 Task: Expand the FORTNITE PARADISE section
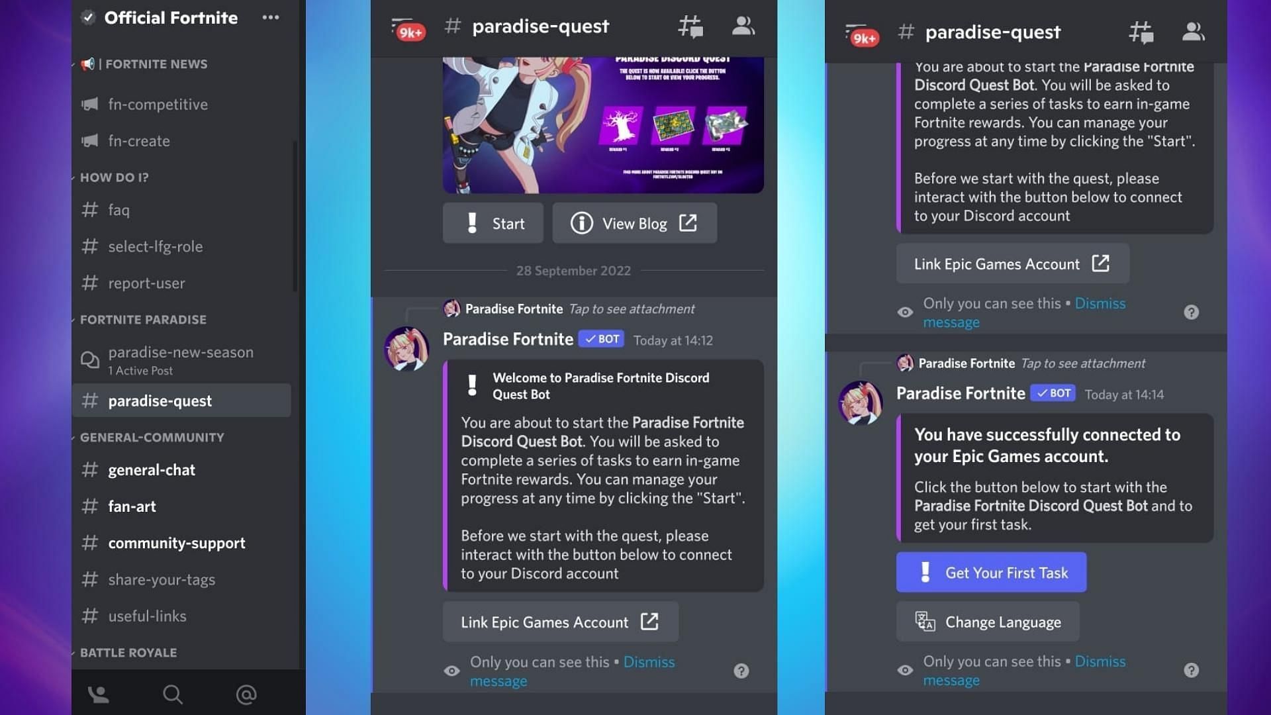pyautogui.click(x=142, y=318)
